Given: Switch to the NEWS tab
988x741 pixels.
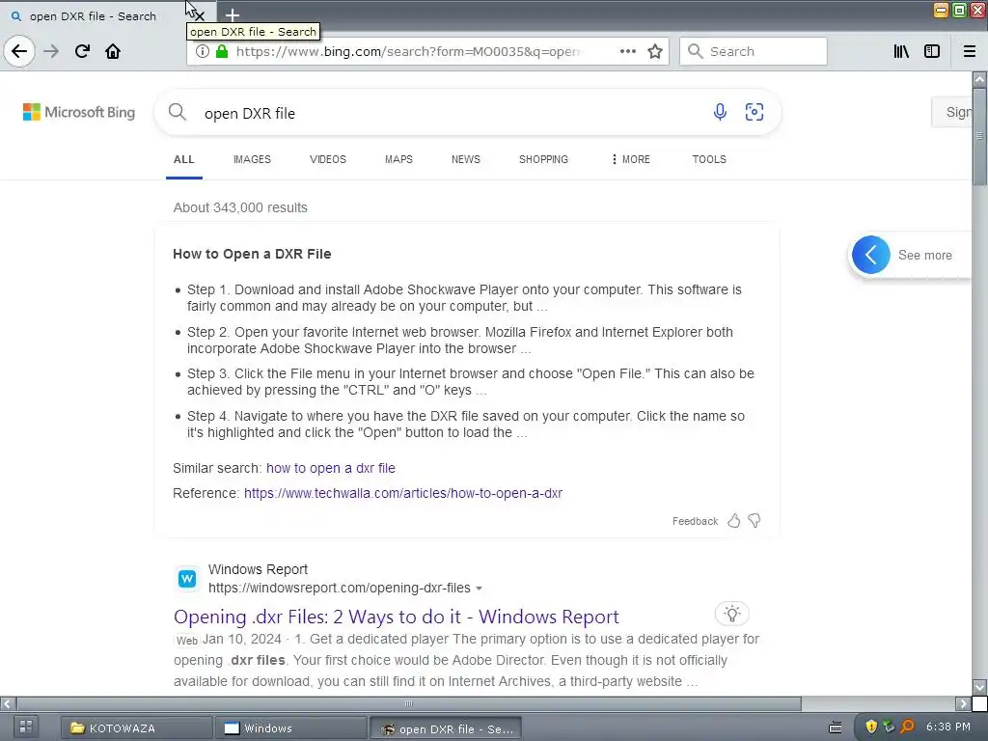Looking at the screenshot, I should click(x=466, y=159).
